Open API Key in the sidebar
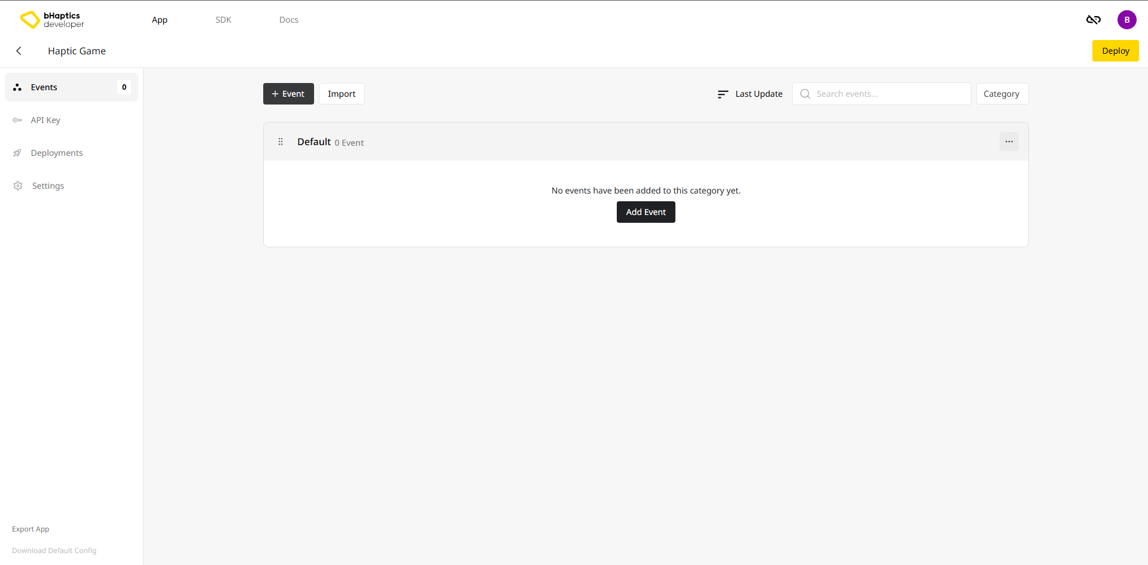 (x=71, y=120)
